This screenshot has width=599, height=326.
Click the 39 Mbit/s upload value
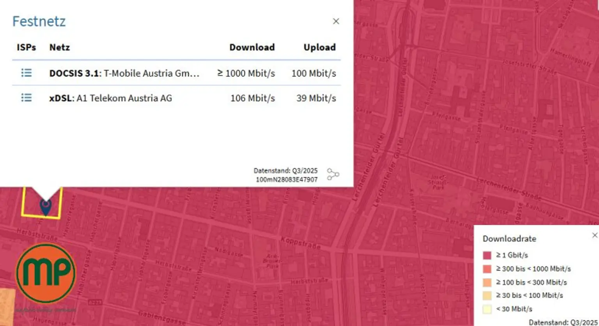click(316, 98)
